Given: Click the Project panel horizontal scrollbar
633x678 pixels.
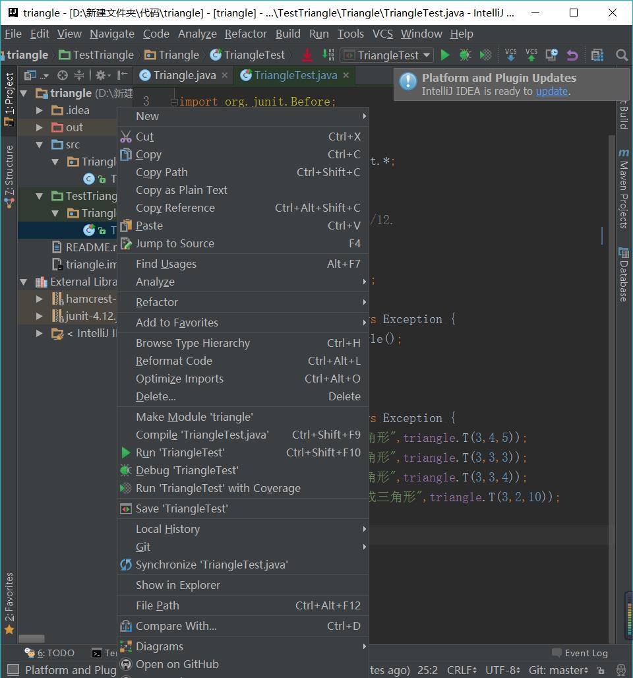Looking at the screenshot, I should [32, 638].
